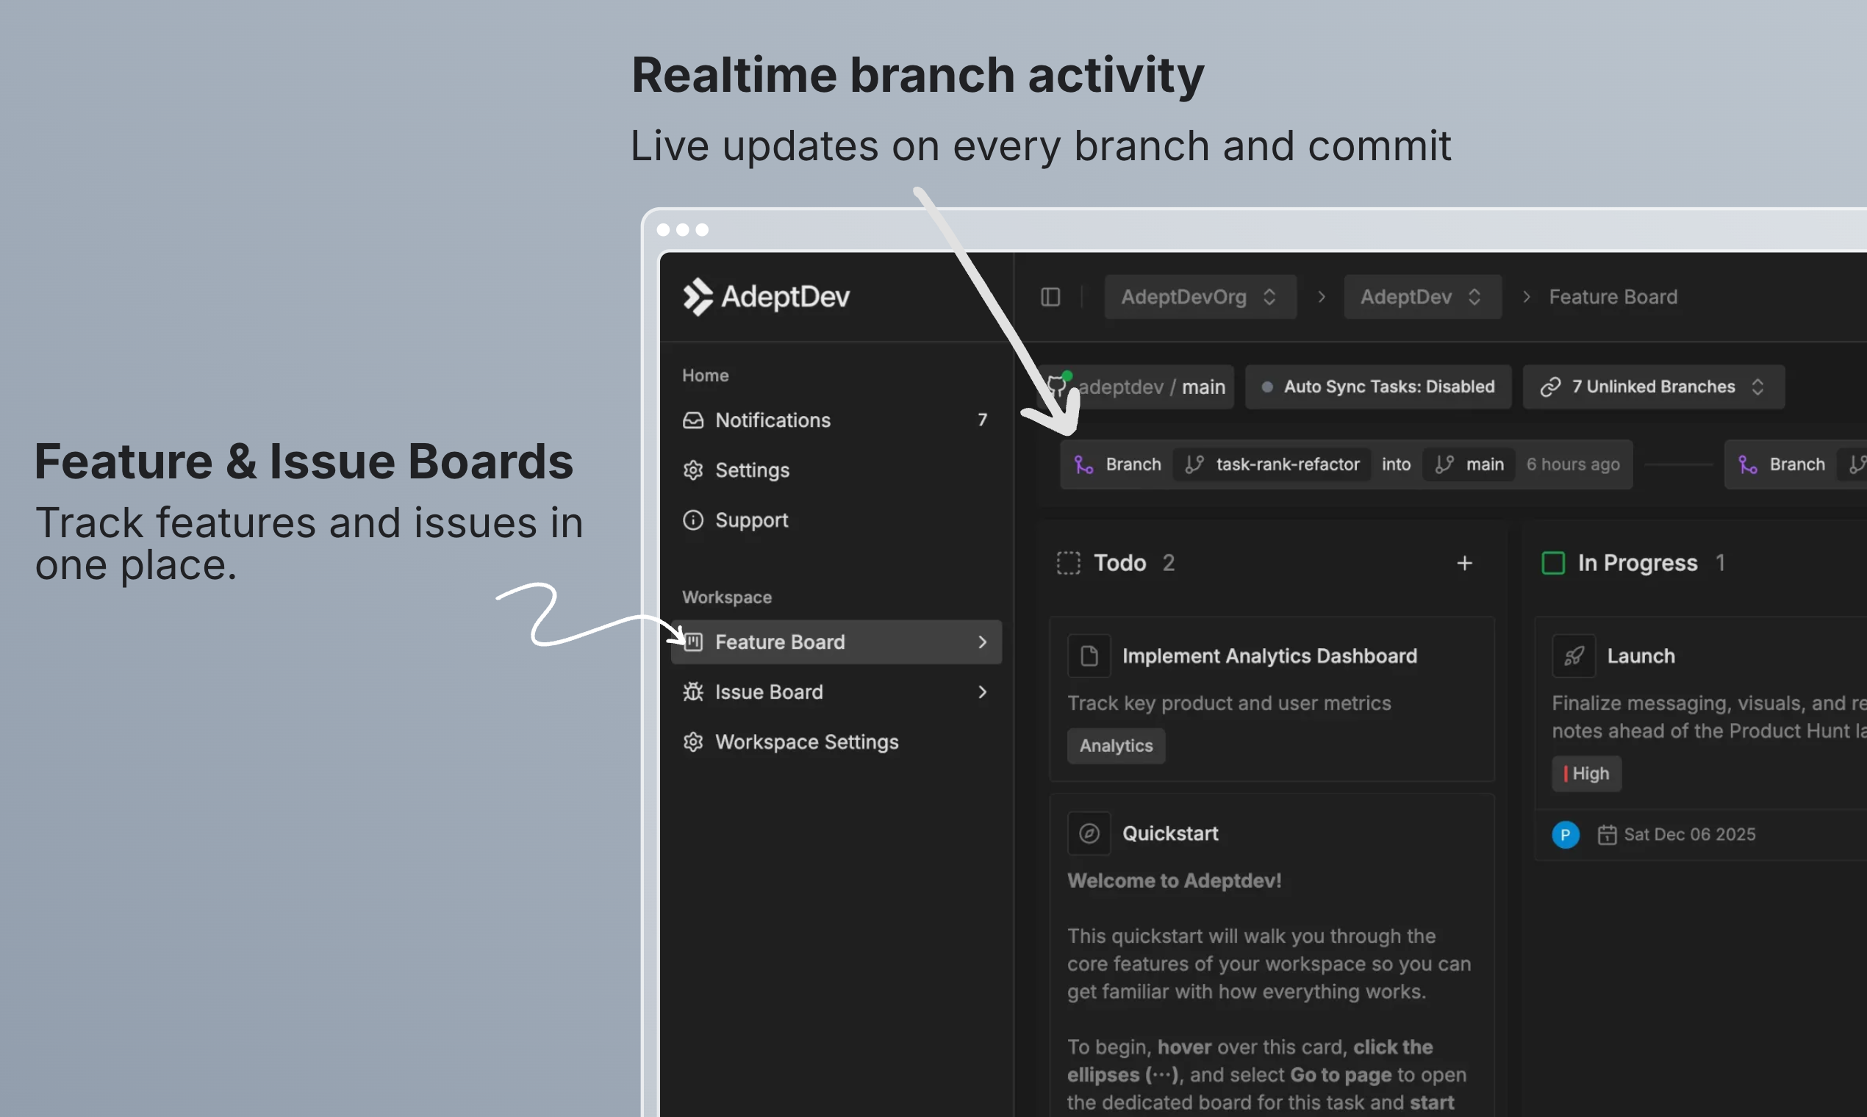Open the 7 Unlinked Branches dropdown
The width and height of the screenshot is (1867, 1117).
coord(1653,387)
